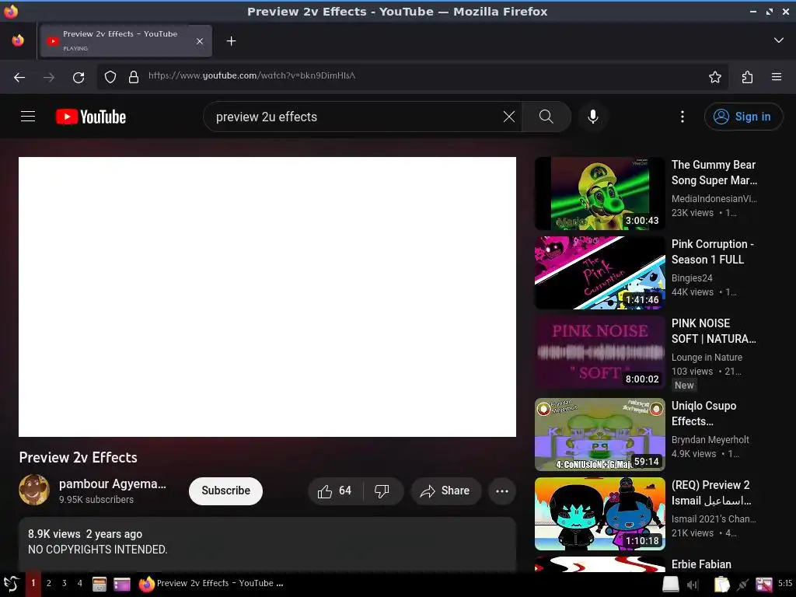Expand the list all tabs chevron

coord(778,40)
